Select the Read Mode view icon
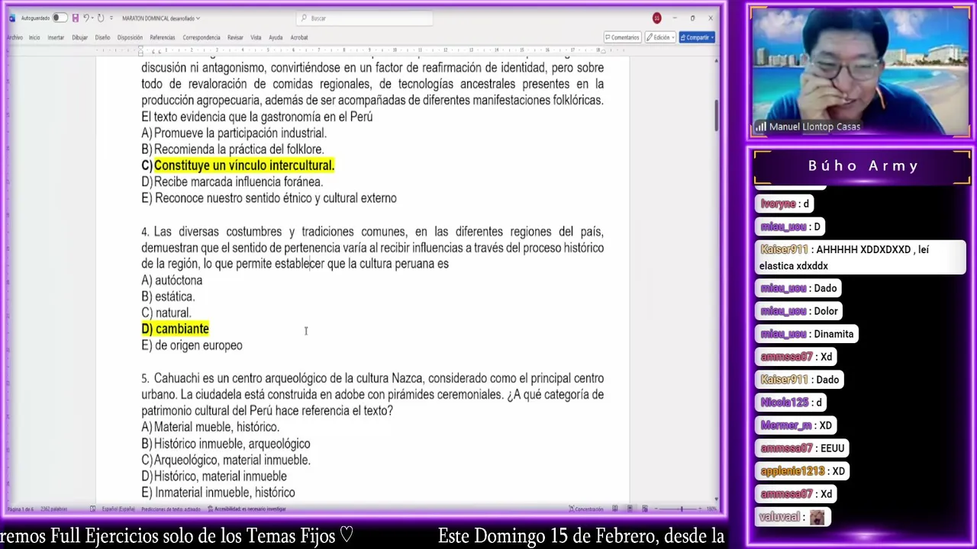 pyautogui.click(x=615, y=509)
